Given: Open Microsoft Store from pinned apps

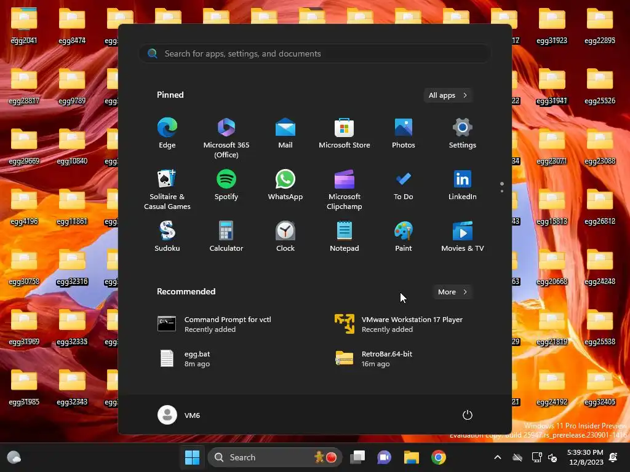Looking at the screenshot, I should click(345, 133).
